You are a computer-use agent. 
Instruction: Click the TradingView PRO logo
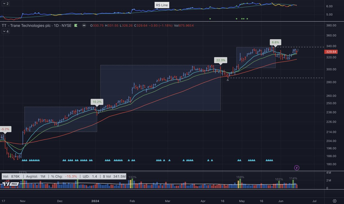tap(10, 184)
